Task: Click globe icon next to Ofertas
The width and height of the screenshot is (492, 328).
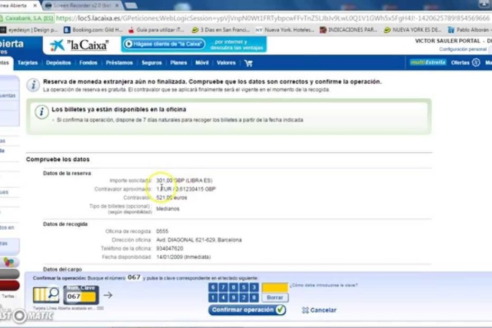Action: pos(477,62)
